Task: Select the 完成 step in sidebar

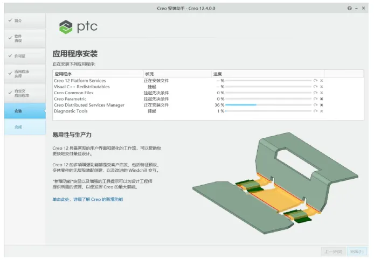Action: pos(25,127)
